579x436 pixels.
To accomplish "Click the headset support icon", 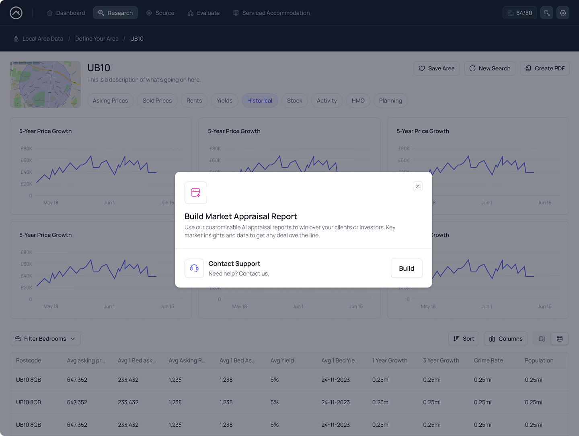I will click(x=194, y=268).
